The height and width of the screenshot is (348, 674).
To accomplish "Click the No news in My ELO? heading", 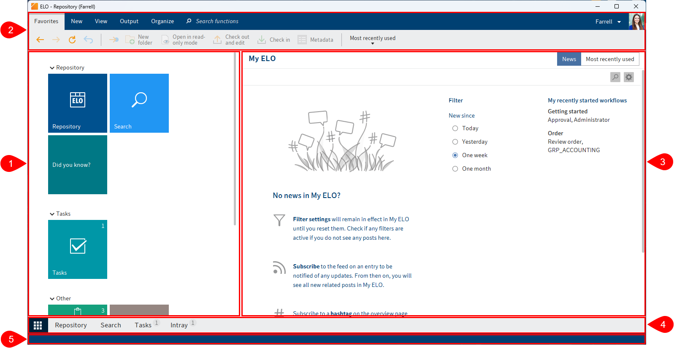I will tap(306, 196).
